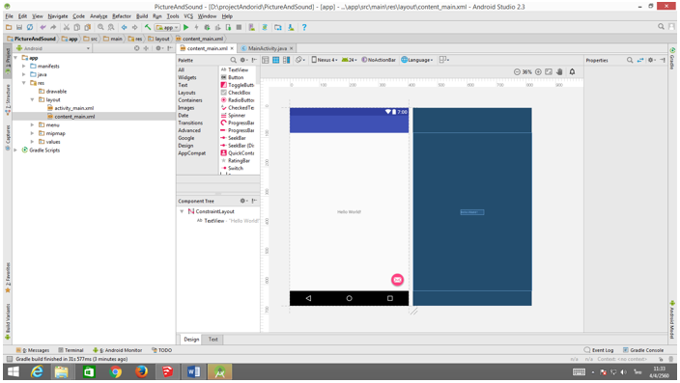Open the Android Monitor tool window
Screen dimensions: 680x383
(118, 350)
